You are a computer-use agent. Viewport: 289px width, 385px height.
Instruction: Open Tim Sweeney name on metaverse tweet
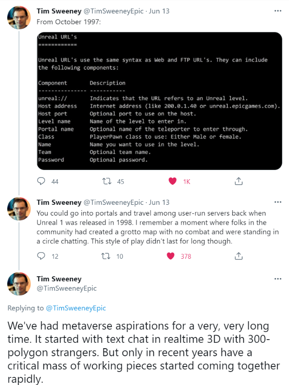coord(59,279)
